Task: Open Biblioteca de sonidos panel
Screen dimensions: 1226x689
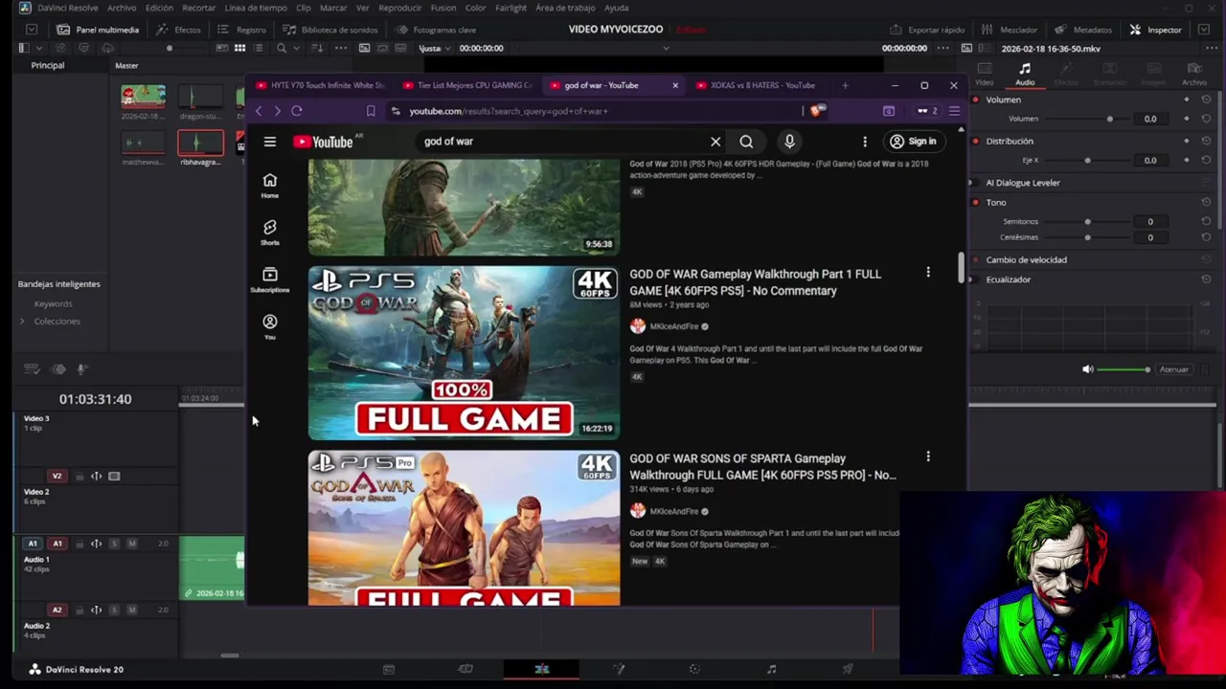Action: pos(329,30)
